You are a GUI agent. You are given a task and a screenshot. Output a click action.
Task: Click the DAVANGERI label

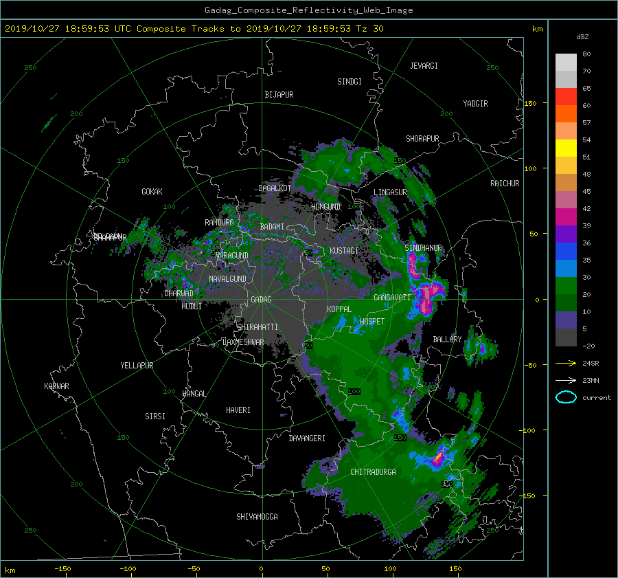(x=307, y=438)
